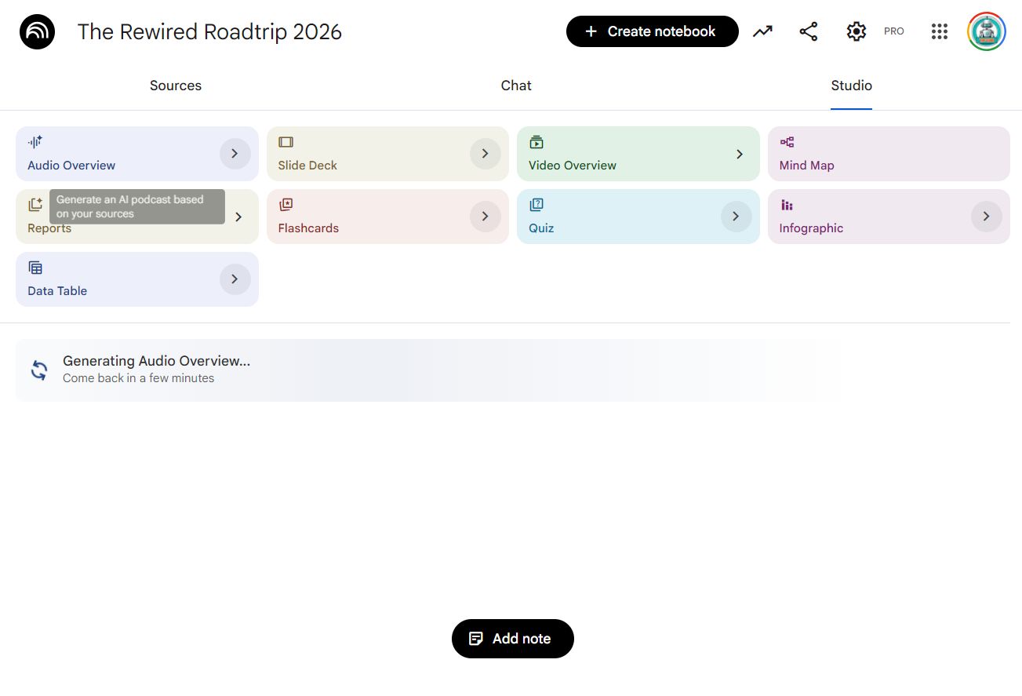Screen dimensions: 1022x696
Task: Expand Infographic options chevron
Action: click(986, 217)
